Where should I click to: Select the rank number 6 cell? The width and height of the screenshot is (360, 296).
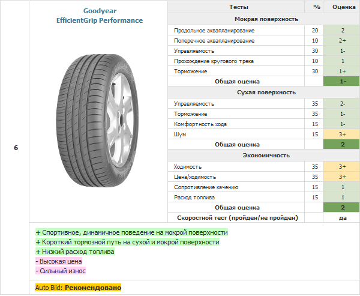click(x=16, y=148)
